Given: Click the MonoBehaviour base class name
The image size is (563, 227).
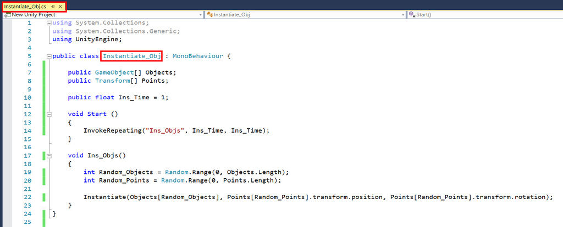Looking at the screenshot, I should coord(198,56).
